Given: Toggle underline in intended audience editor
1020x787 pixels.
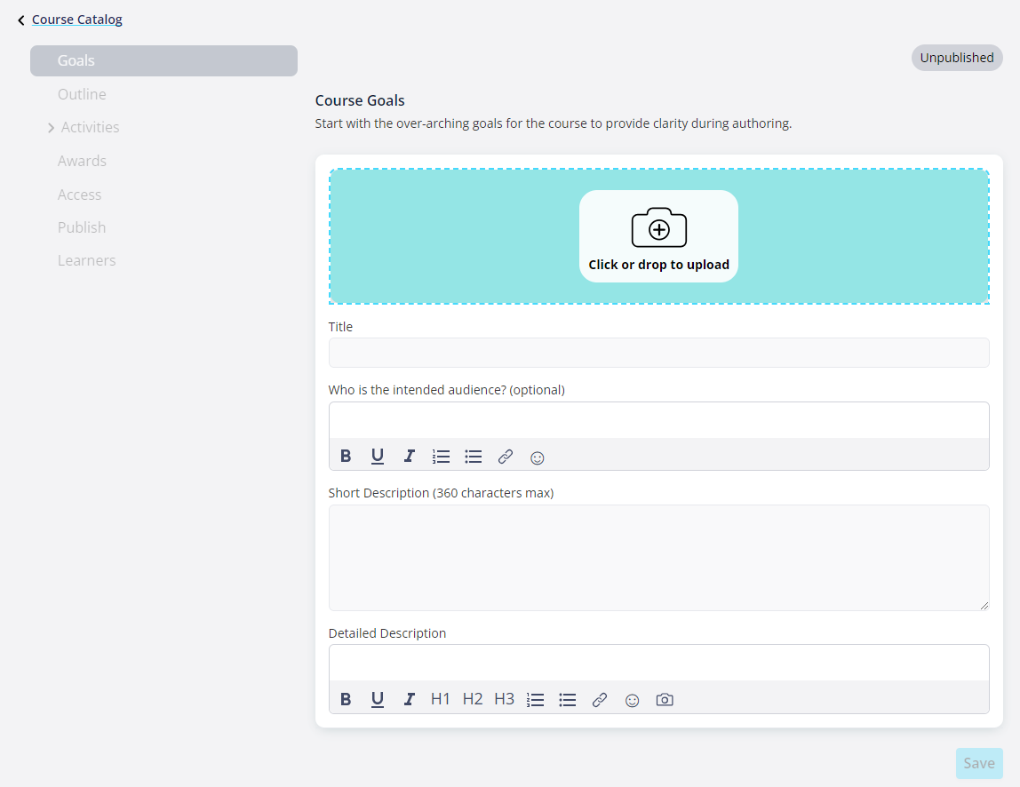Looking at the screenshot, I should tap(378, 457).
